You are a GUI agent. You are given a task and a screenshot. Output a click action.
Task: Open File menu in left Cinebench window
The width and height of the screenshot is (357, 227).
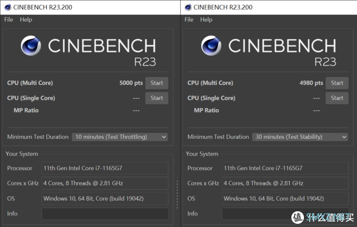[x=8, y=19]
